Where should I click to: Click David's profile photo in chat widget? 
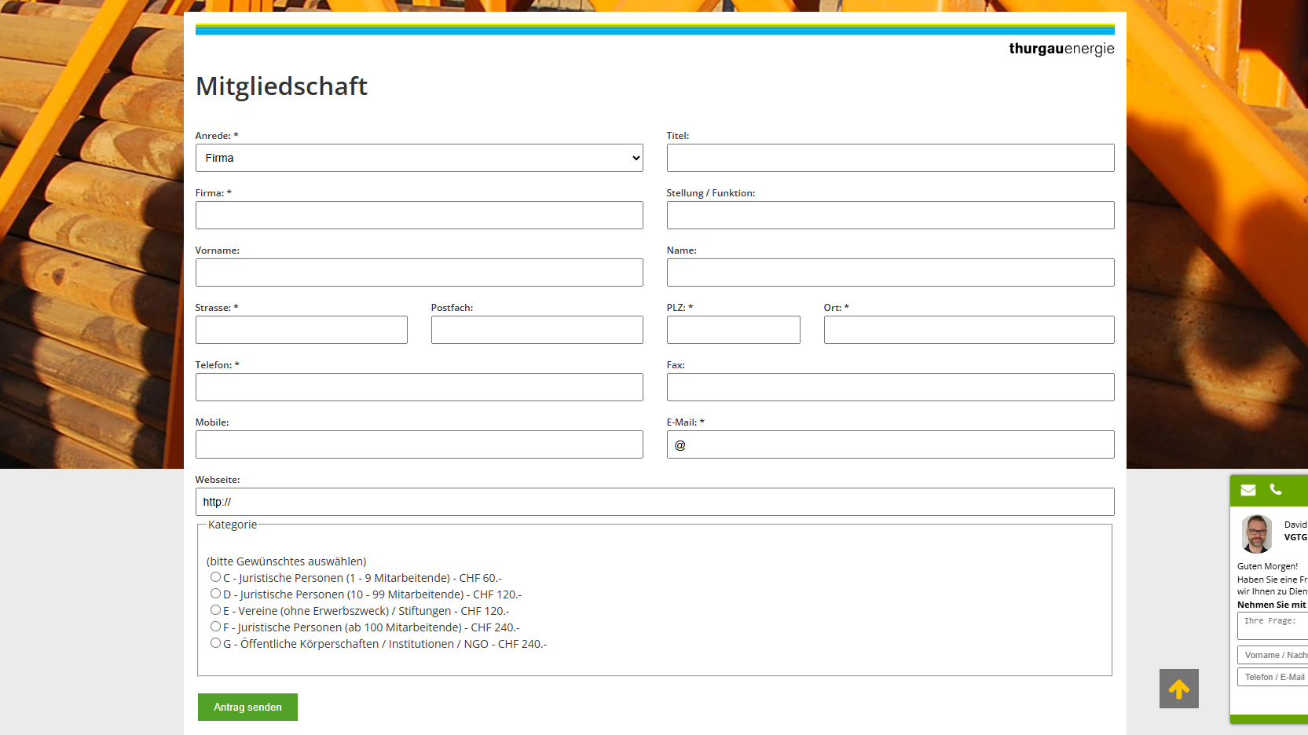click(1257, 534)
